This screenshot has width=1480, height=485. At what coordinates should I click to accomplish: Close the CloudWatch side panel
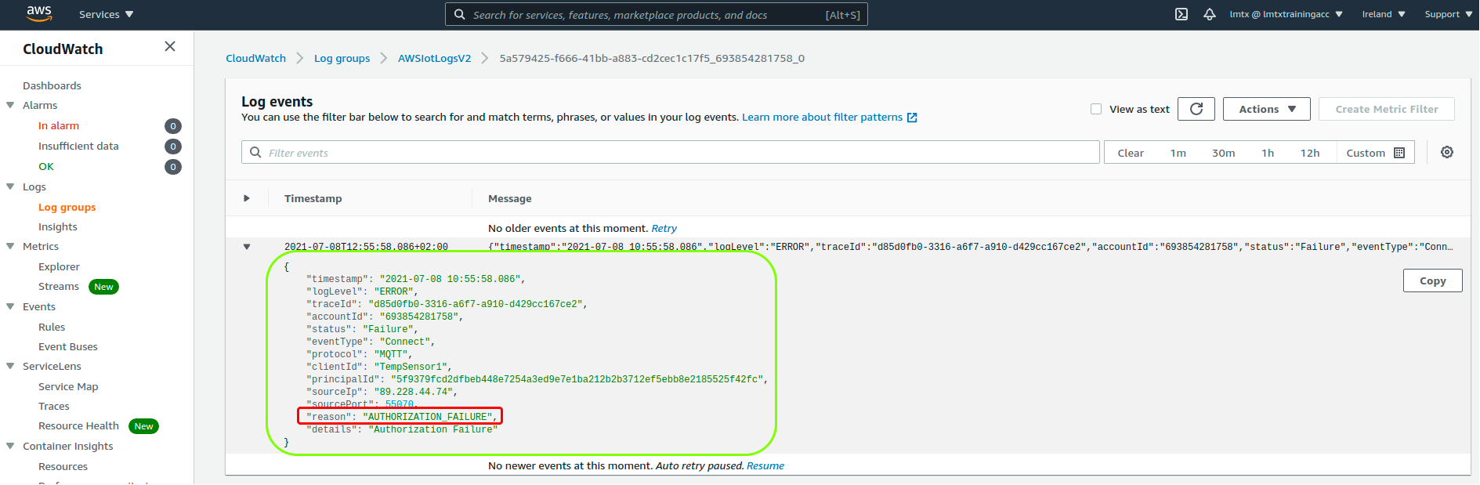[170, 47]
